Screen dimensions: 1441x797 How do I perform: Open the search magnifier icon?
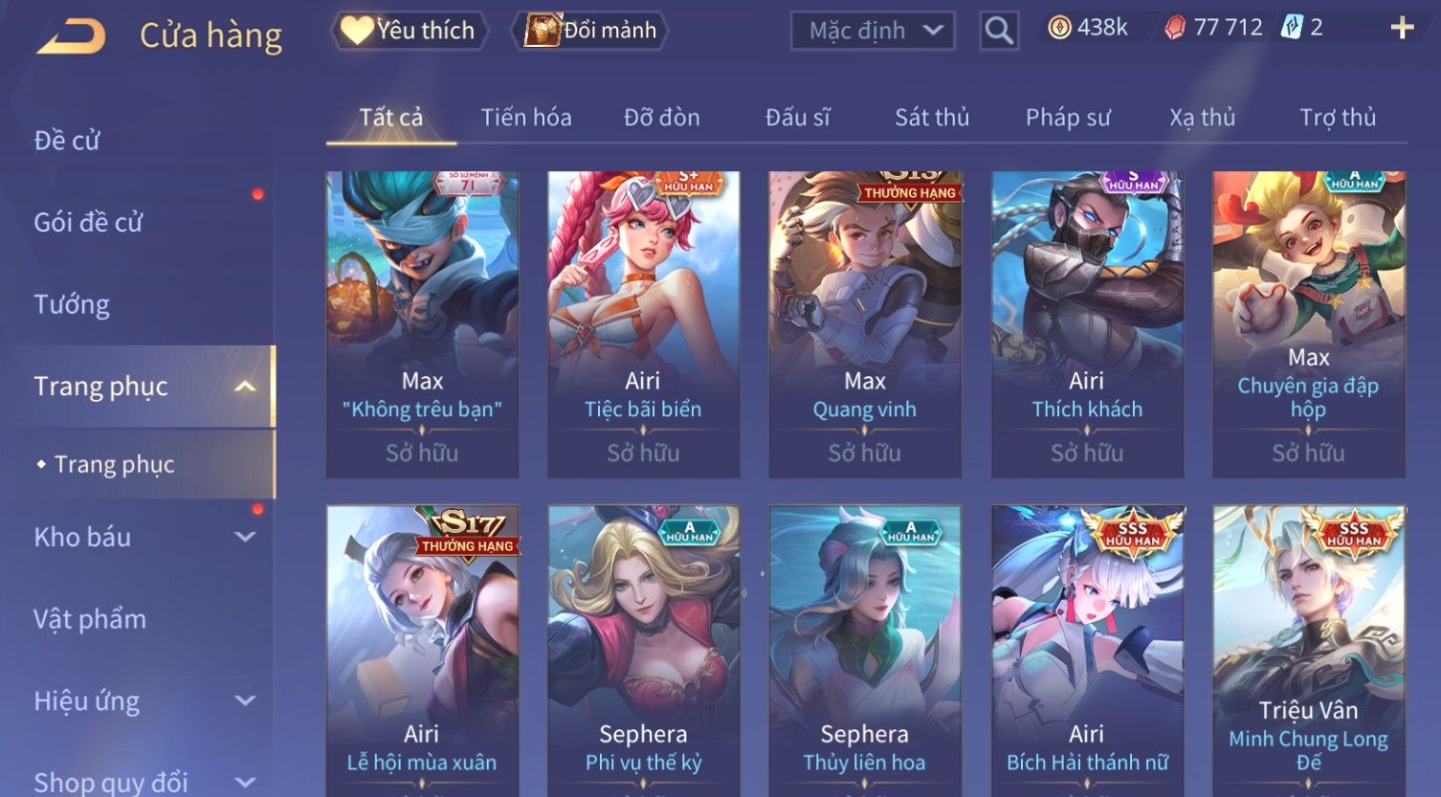(999, 31)
